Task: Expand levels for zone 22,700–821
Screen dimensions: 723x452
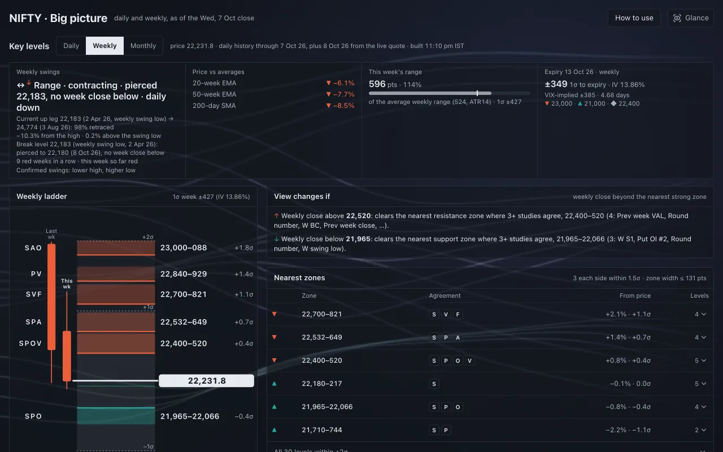Action: point(700,314)
